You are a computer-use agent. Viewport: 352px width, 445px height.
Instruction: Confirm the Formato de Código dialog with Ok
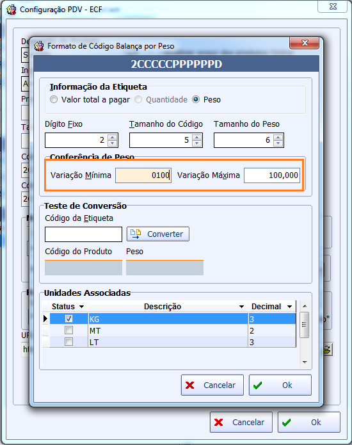[x=280, y=385]
